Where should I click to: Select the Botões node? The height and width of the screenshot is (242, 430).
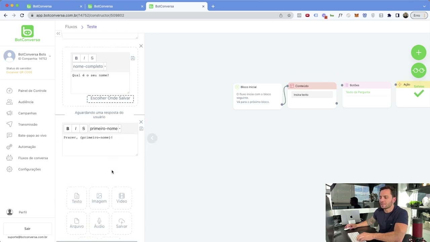(367, 94)
